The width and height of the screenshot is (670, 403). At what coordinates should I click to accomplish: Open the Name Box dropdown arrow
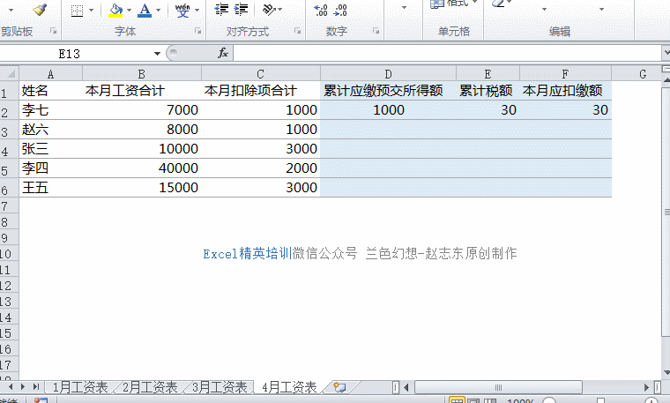point(157,54)
